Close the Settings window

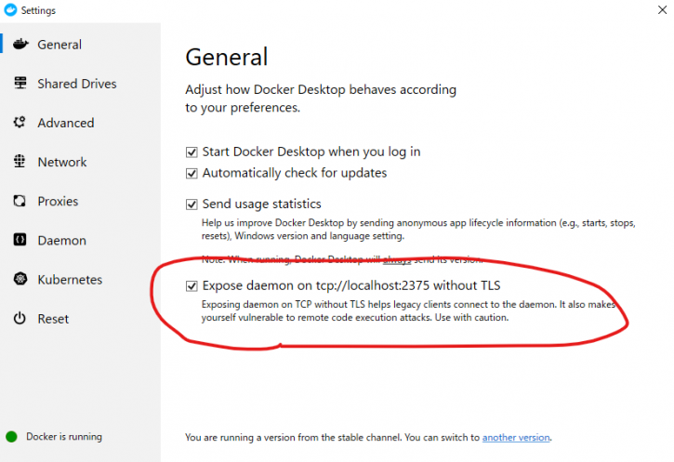tap(662, 10)
